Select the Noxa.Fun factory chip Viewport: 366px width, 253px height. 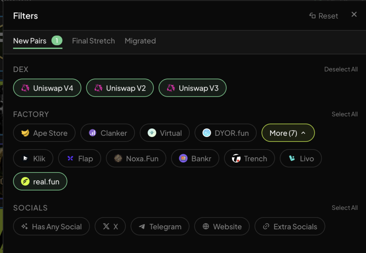pyautogui.click(x=136, y=159)
